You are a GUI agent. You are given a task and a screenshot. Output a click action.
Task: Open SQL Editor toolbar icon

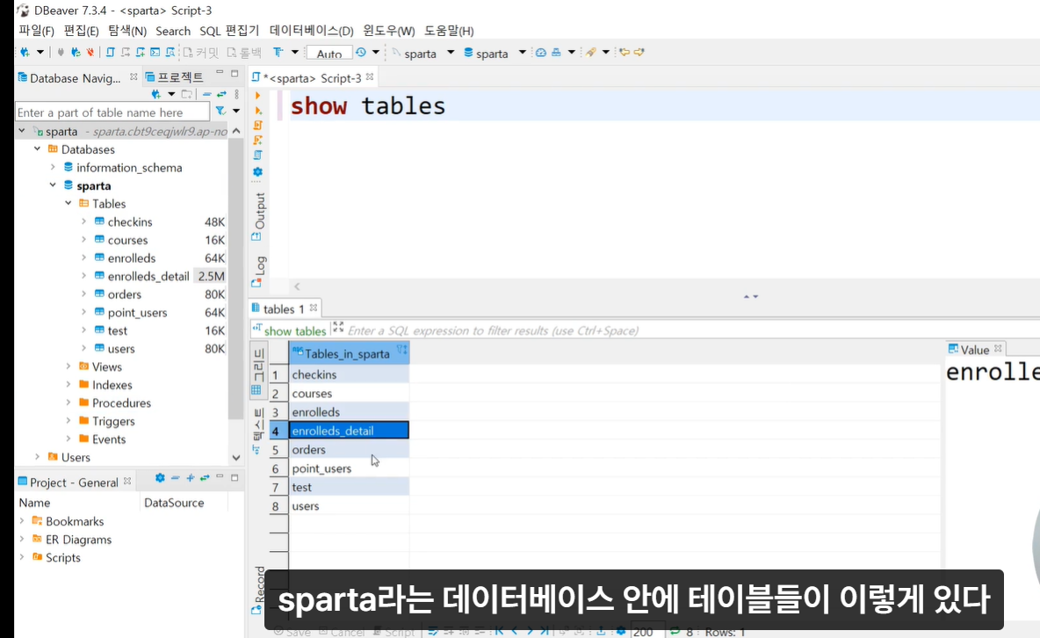(111, 53)
